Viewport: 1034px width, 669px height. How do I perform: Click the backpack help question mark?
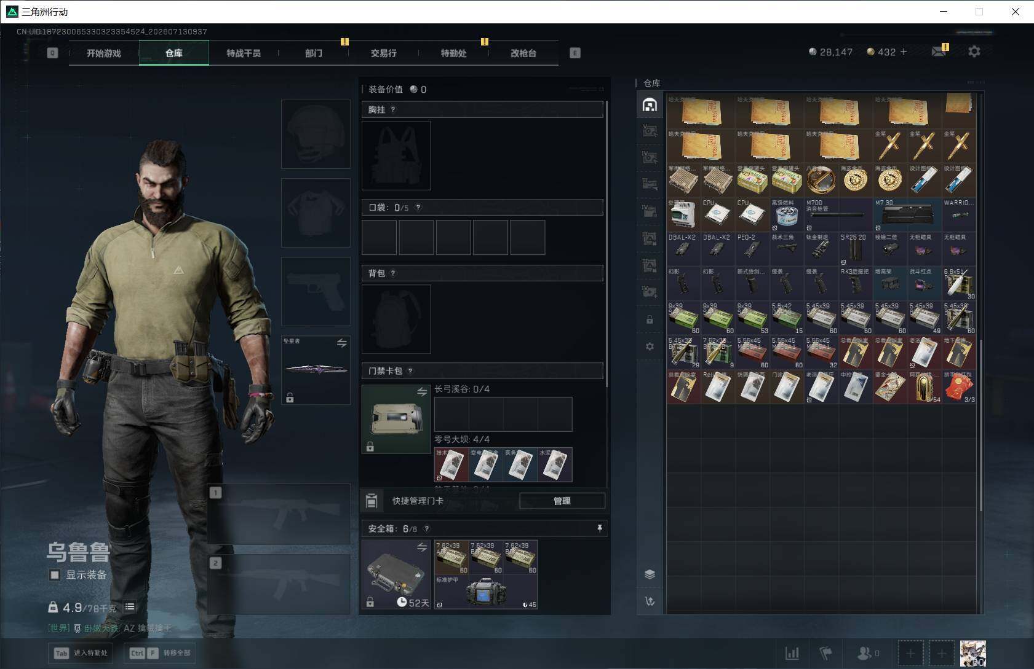(x=393, y=273)
